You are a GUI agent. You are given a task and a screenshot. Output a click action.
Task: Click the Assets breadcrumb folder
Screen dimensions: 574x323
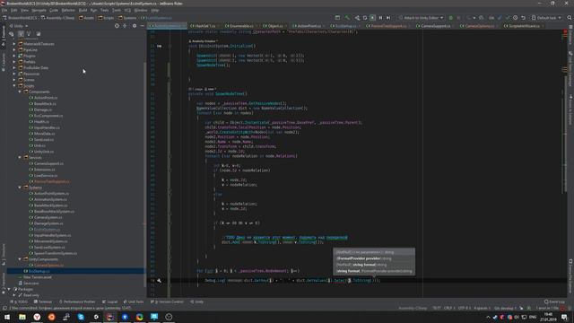86,18
